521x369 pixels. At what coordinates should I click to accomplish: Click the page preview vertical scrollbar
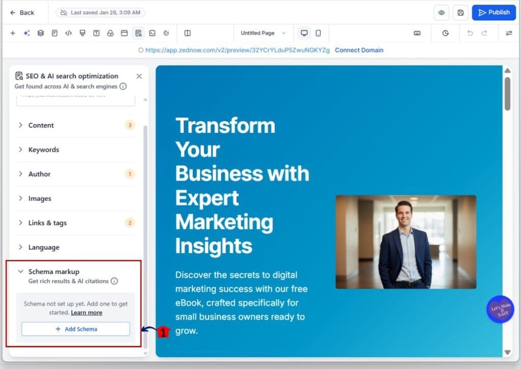(507, 93)
